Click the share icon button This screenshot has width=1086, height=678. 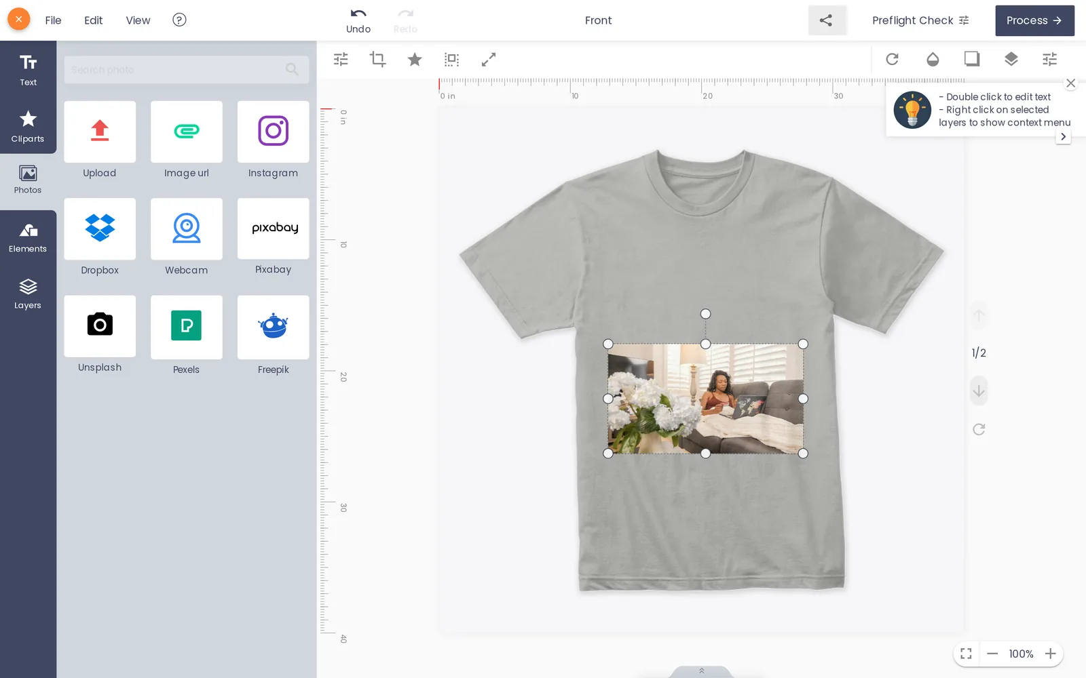tap(827, 20)
